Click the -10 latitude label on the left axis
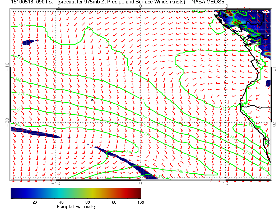The image size is (279, 215). tap(7, 67)
